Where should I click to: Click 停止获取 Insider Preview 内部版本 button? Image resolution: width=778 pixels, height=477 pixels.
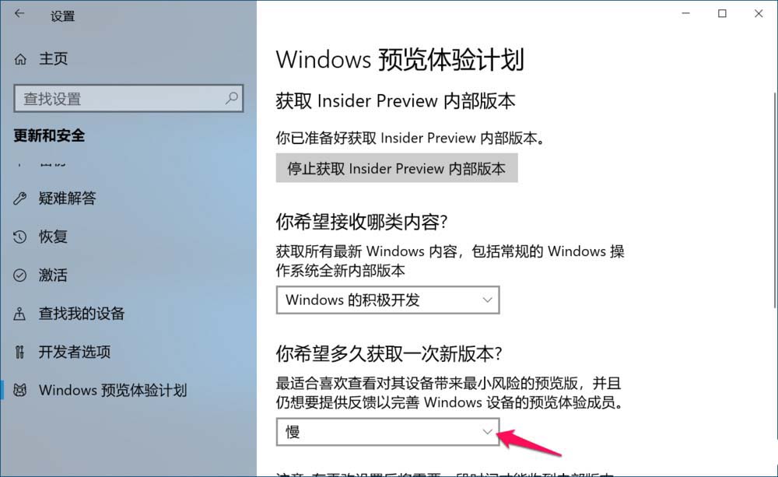[397, 168]
